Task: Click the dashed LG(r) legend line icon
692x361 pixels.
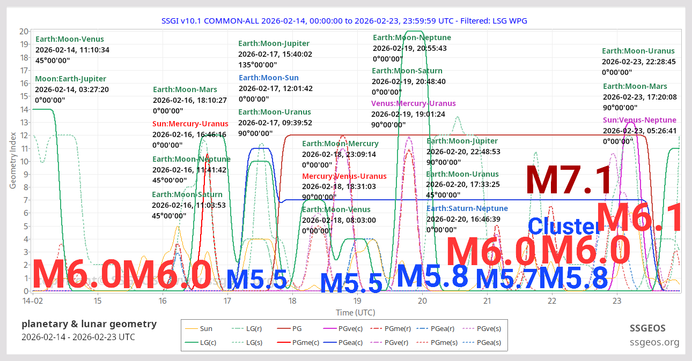Action: (x=239, y=328)
